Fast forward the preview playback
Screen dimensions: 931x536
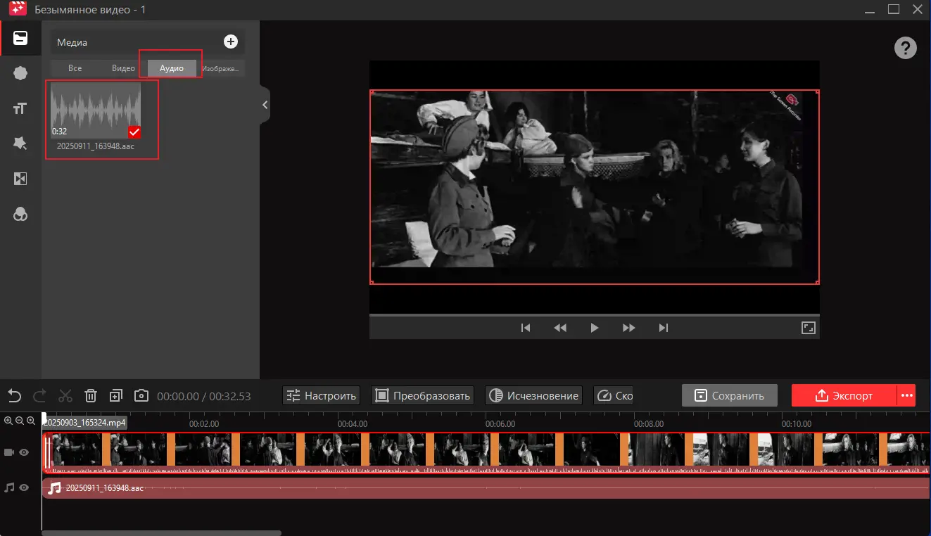point(629,328)
